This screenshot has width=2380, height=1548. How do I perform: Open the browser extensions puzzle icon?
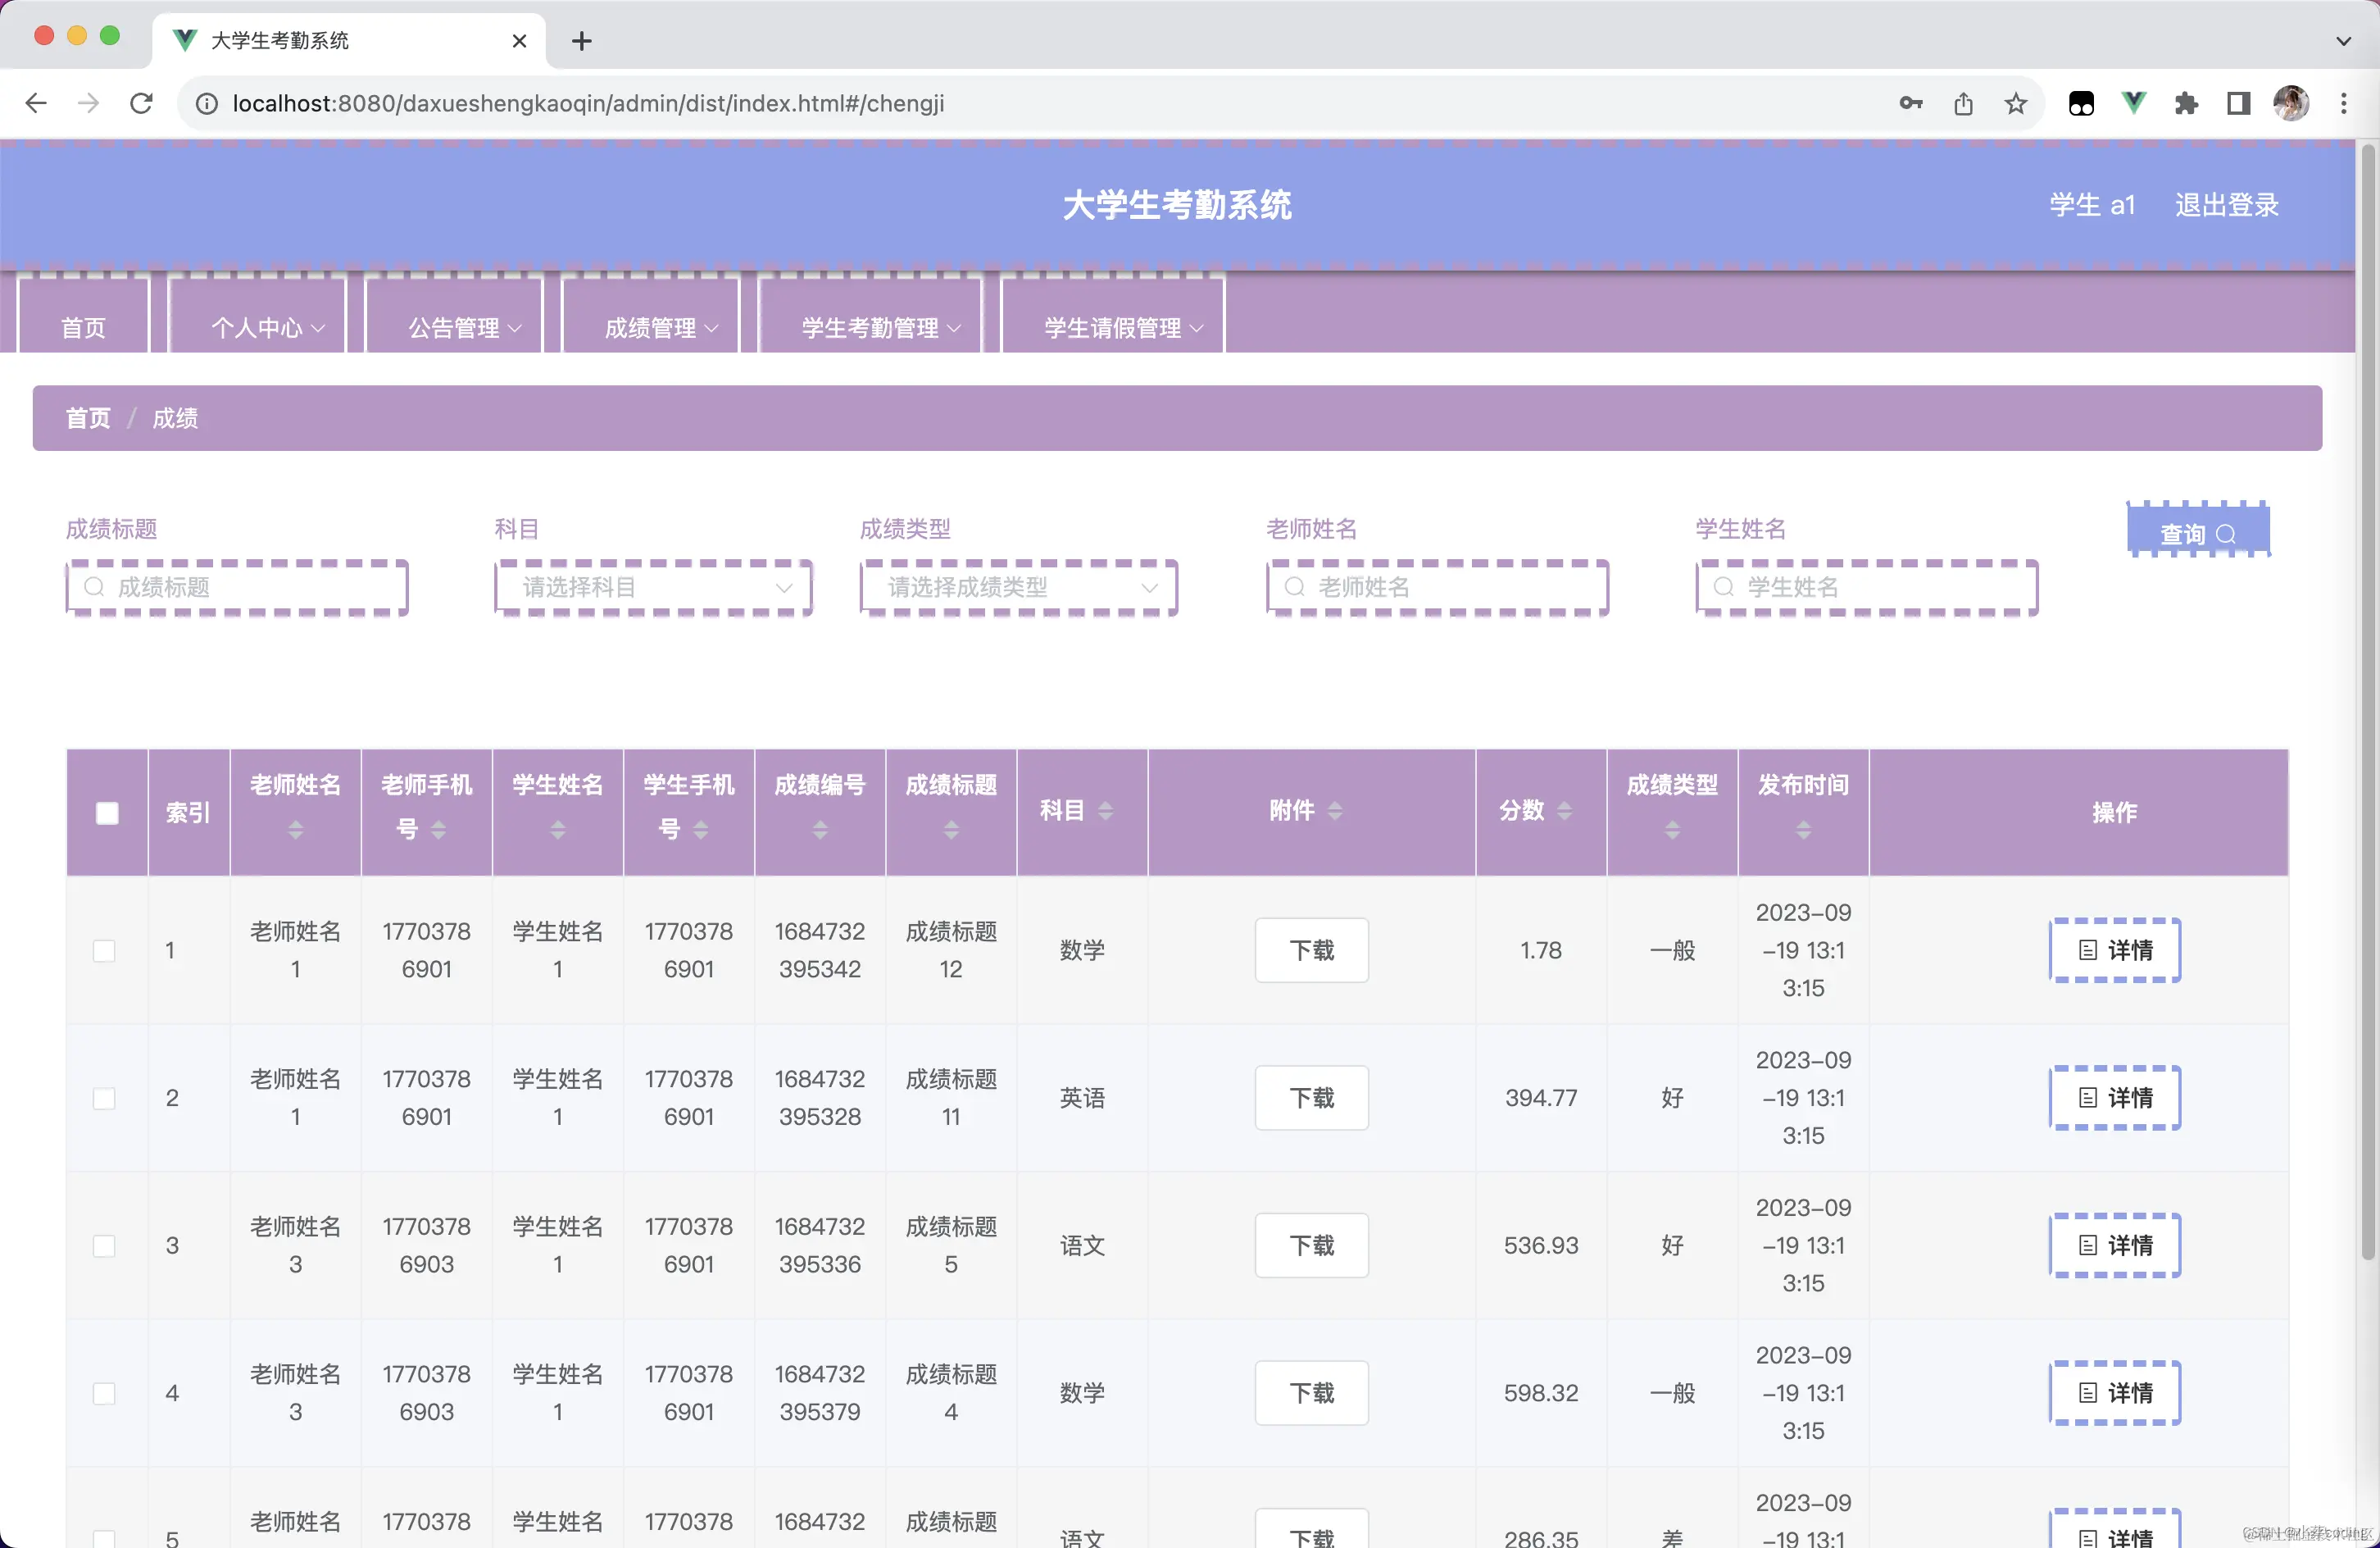click(x=2185, y=103)
